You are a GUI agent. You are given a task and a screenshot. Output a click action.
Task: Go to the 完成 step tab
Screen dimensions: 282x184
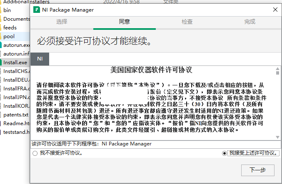coord(250,22)
